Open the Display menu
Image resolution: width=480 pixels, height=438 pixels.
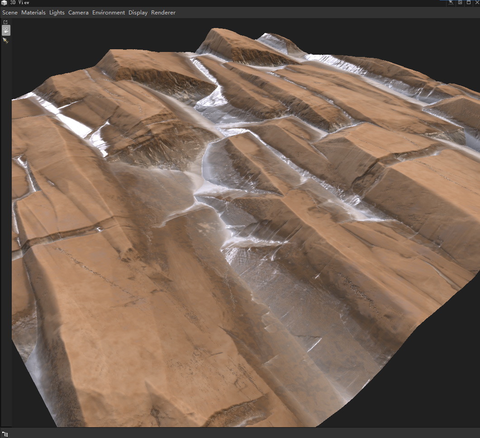138,12
